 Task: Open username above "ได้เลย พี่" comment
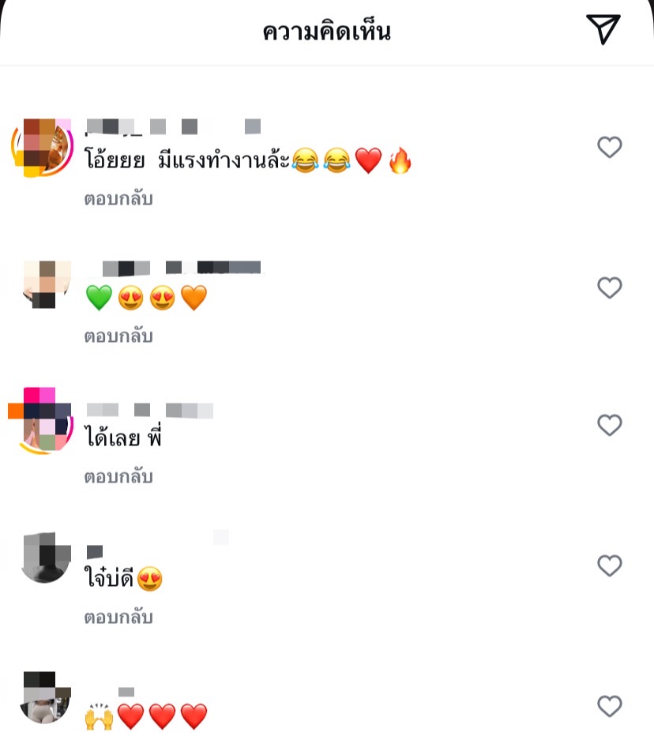150,410
